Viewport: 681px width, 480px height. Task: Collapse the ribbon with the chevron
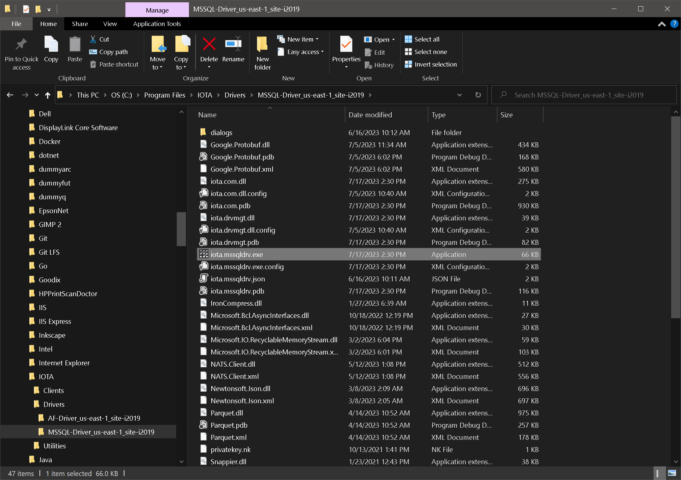[x=662, y=24]
